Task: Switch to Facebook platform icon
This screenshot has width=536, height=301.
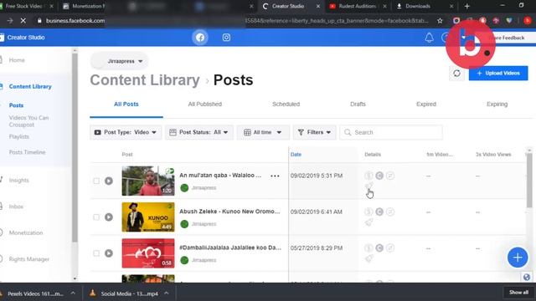Action: (x=200, y=37)
